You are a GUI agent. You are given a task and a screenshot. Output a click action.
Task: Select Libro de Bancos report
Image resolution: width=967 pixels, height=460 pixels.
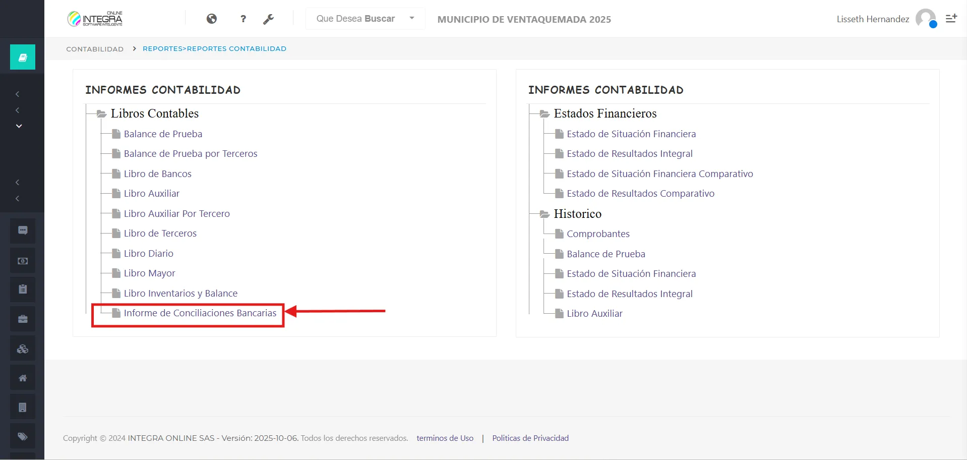tap(157, 174)
